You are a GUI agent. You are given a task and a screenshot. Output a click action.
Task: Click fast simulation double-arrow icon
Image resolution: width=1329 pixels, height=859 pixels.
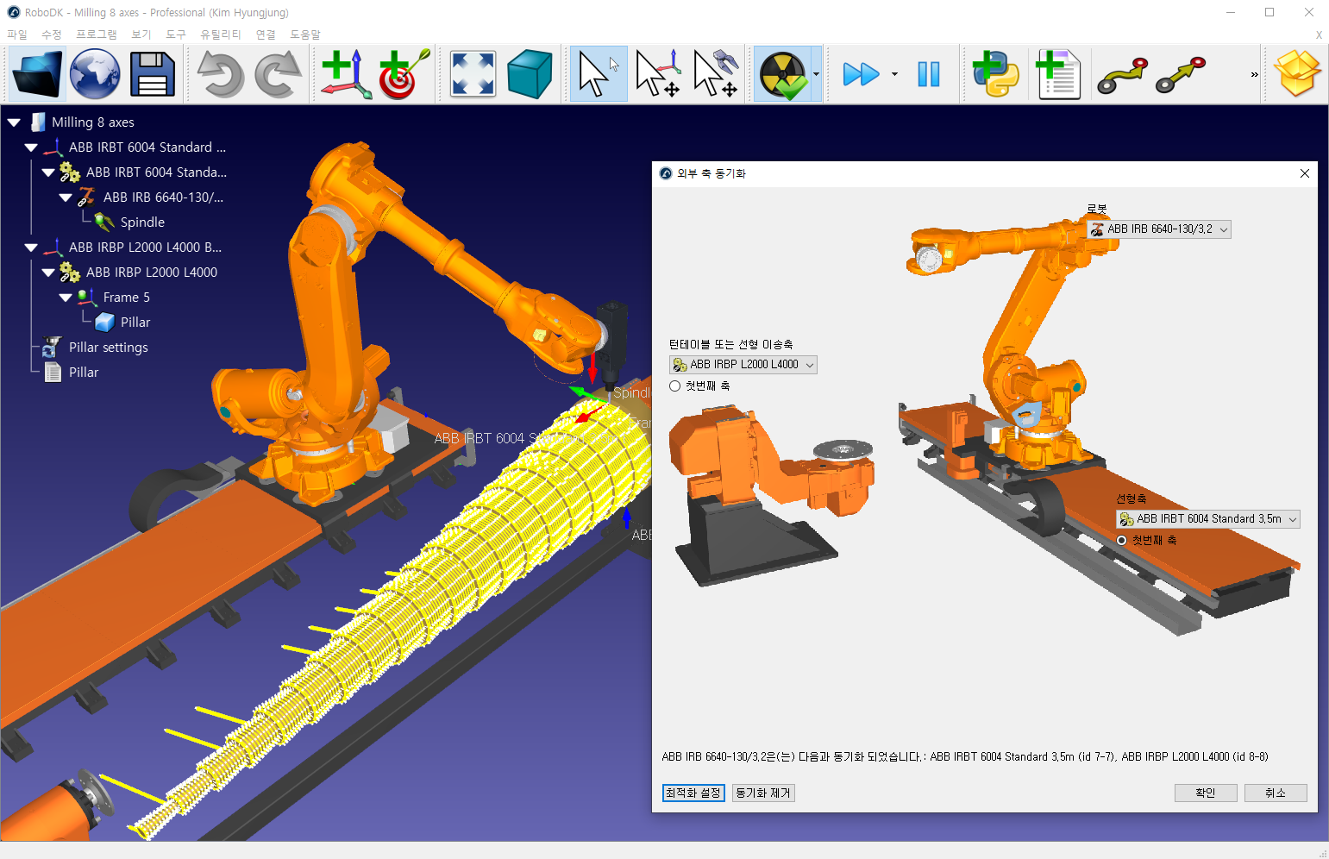click(x=861, y=74)
